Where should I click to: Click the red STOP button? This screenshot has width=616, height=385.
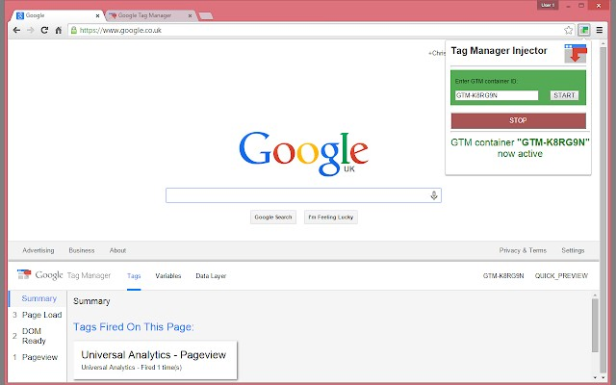pyautogui.click(x=518, y=120)
